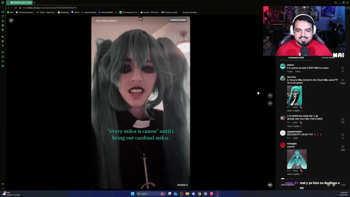Like Dare Bear's comment with the heart
350x197 pixels.
point(343,80)
